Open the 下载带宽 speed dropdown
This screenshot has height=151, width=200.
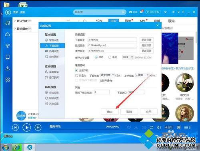pos(107,75)
